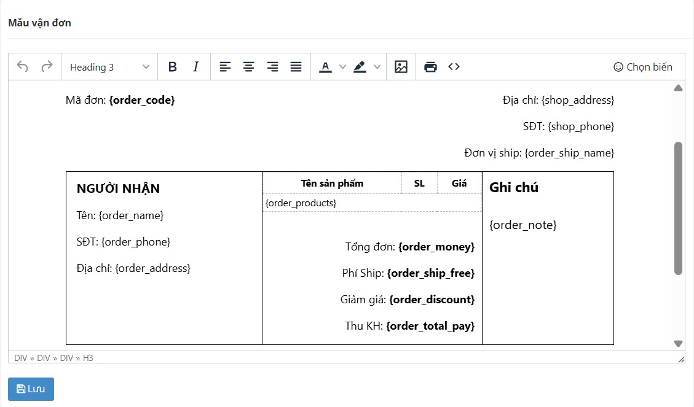Click the print icon
Image resolution: width=694 pixels, height=407 pixels.
[430, 67]
